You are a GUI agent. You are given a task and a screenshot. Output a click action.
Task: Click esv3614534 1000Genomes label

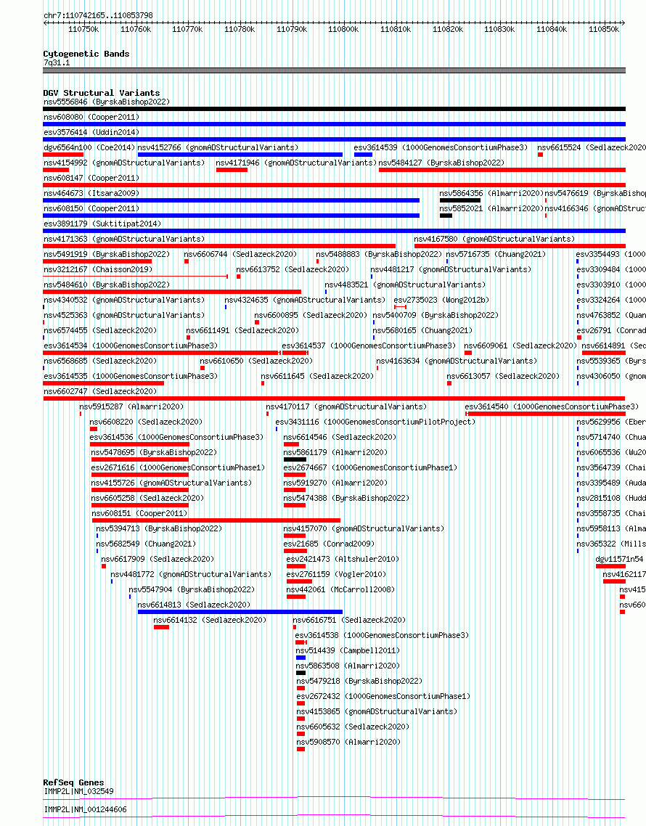pos(131,346)
